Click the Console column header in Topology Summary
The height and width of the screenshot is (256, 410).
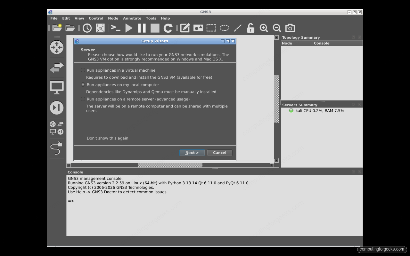338,43
